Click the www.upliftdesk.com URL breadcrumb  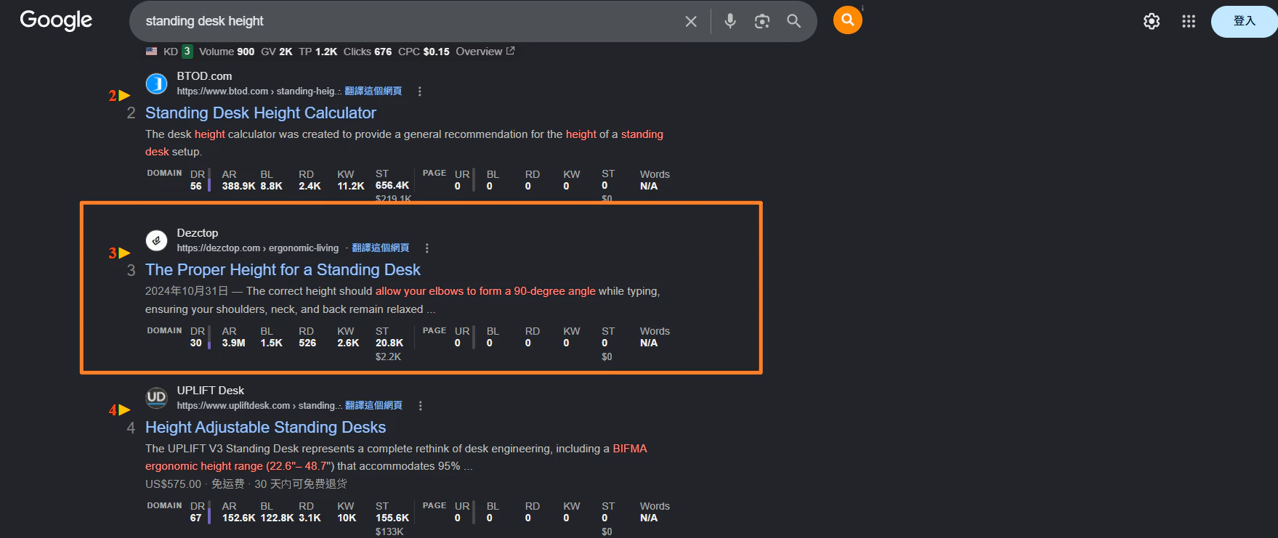point(259,406)
